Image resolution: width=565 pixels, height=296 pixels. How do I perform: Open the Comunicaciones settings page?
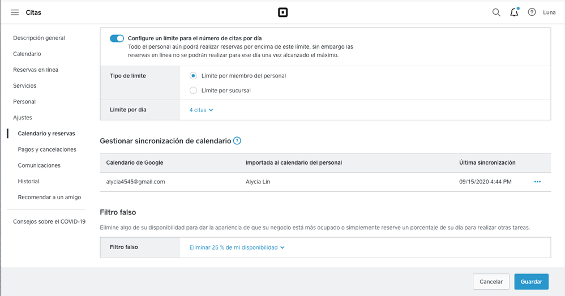click(x=39, y=165)
